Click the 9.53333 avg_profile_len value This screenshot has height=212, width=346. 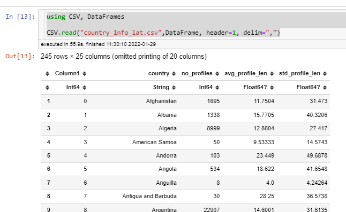pyautogui.click(x=264, y=142)
